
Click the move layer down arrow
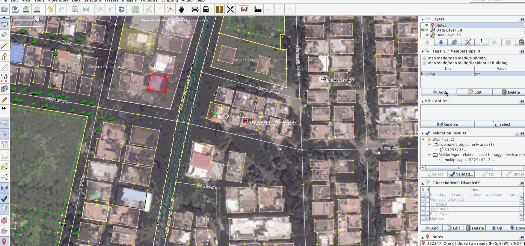tap(441, 42)
